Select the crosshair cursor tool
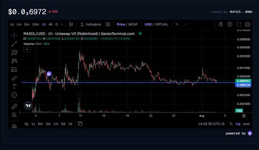 pyautogui.click(x=14, y=35)
